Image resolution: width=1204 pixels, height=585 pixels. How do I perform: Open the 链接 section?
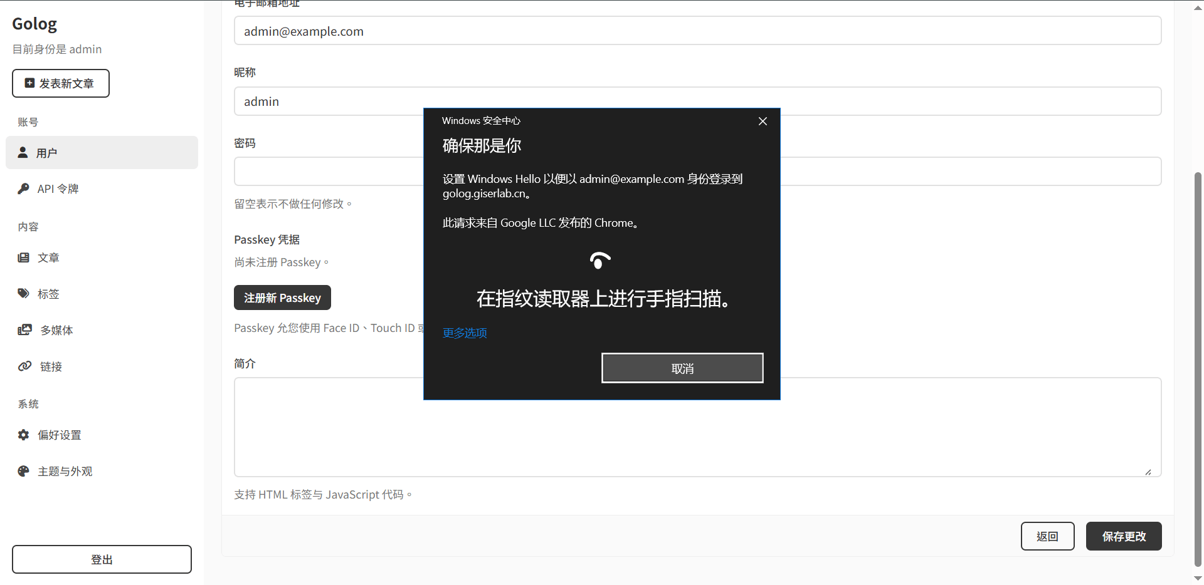(102, 366)
